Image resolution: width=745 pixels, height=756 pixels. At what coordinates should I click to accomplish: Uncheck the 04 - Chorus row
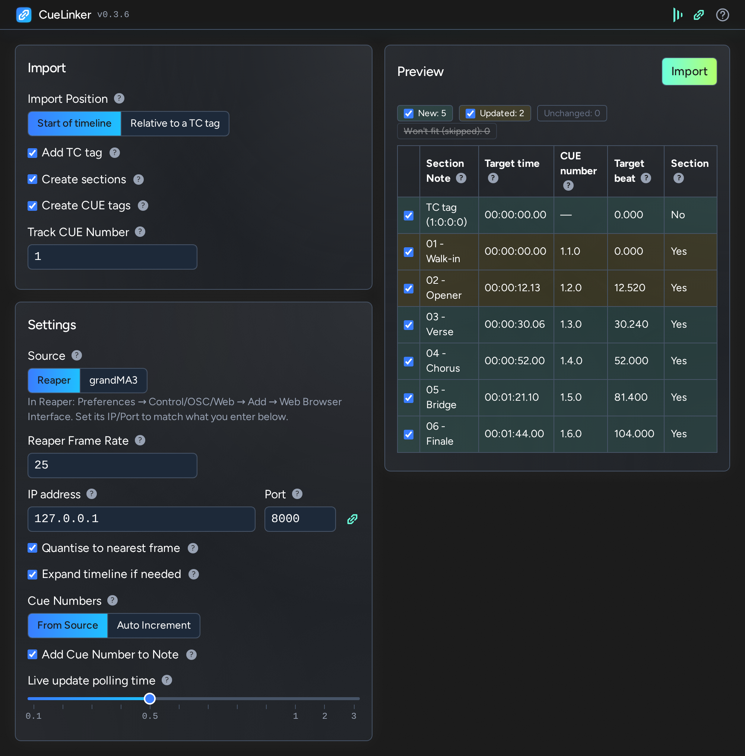(x=409, y=361)
